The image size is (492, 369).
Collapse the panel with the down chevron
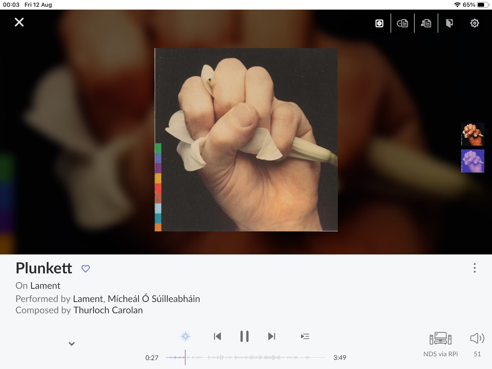tap(71, 344)
